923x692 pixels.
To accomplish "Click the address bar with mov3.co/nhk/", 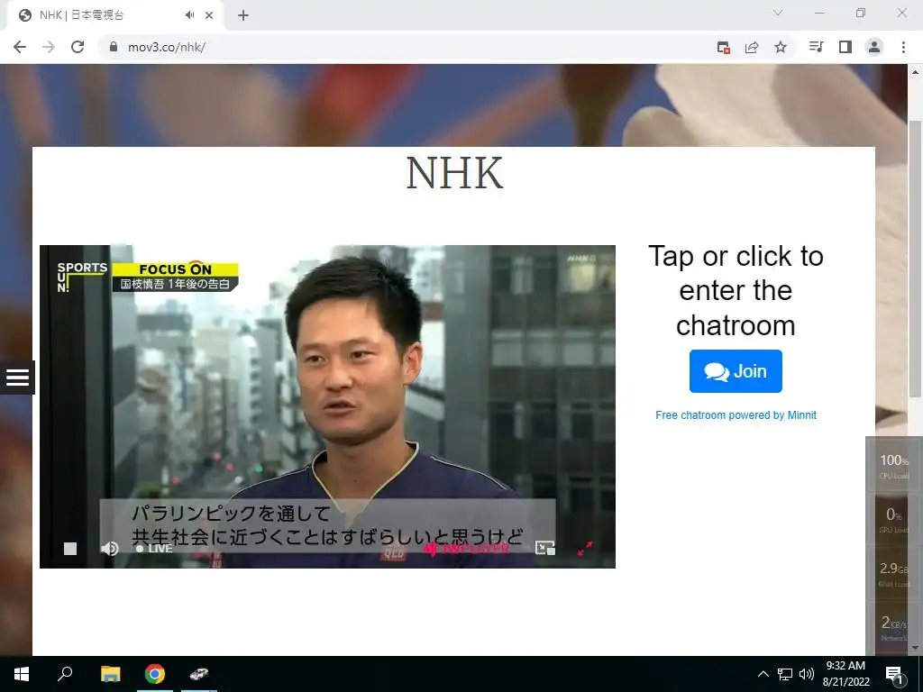I will click(407, 47).
